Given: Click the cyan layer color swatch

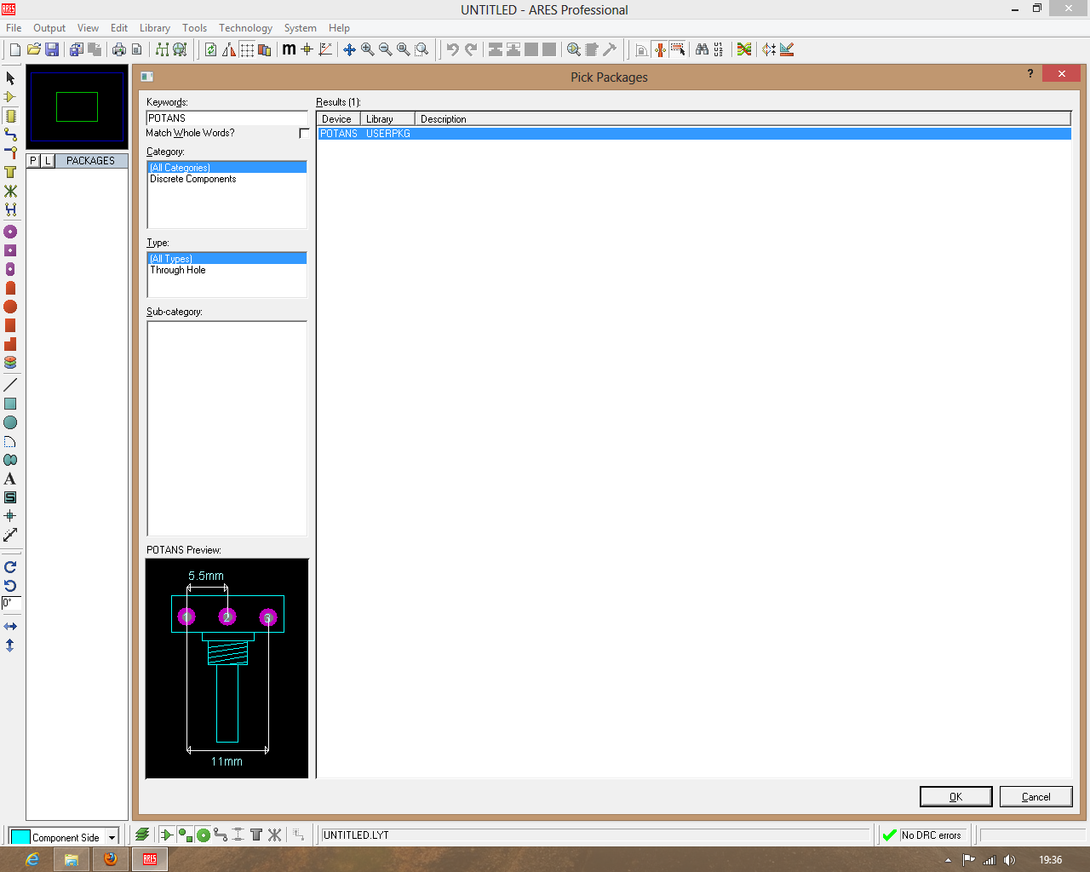Looking at the screenshot, I should coord(20,837).
